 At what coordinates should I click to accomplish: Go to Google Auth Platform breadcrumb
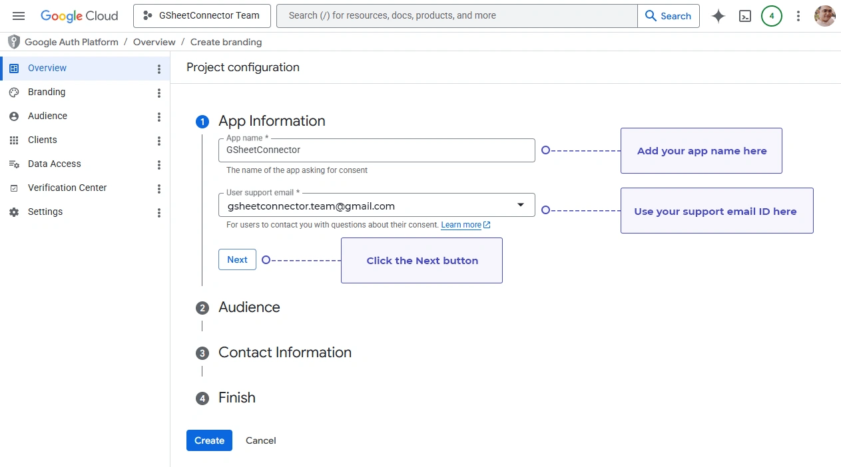click(71, 42)
